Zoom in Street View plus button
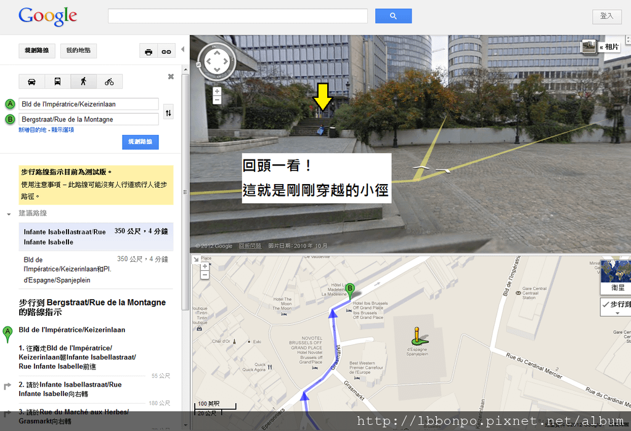Viewport: 631px width, 431px height. (x=217, y=92)
